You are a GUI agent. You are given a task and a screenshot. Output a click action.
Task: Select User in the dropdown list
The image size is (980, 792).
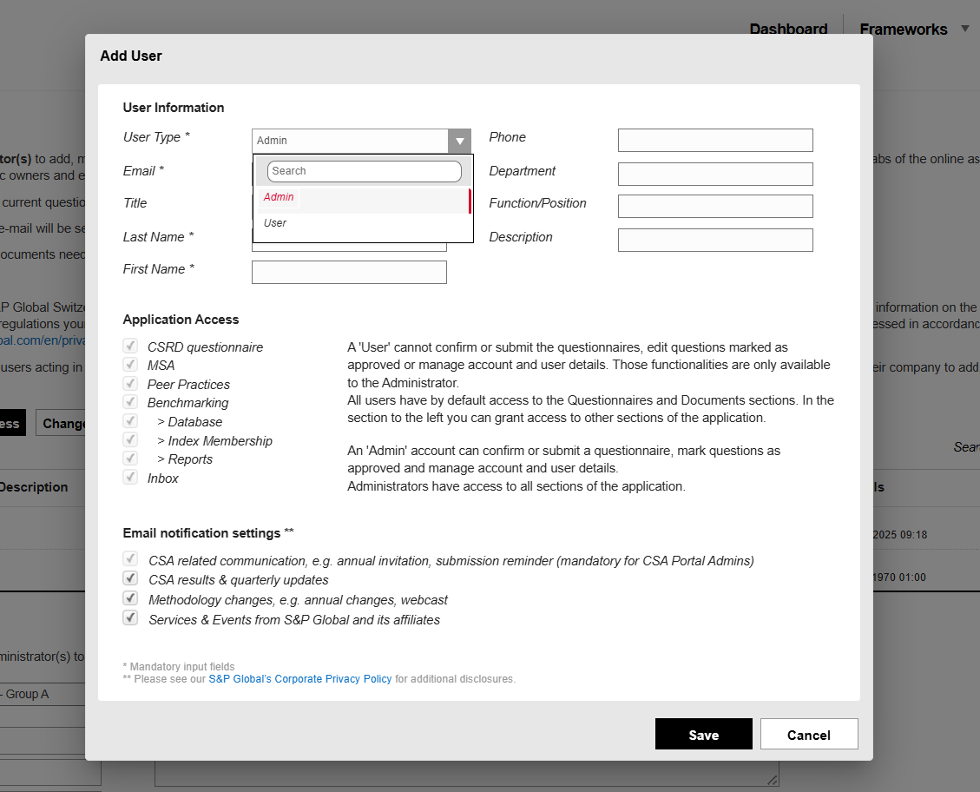[x=363, y=223]
